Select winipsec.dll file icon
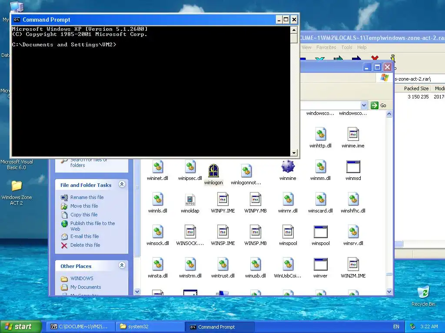 click(190, 167)
